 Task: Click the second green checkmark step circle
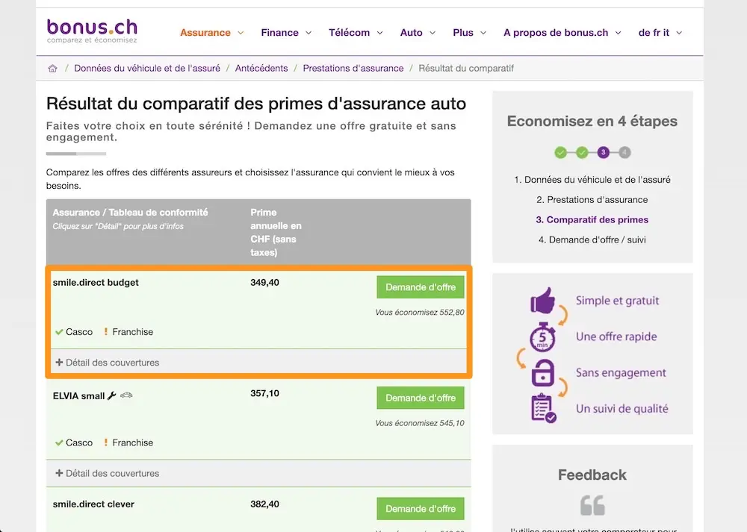click(x=582, y=153)
